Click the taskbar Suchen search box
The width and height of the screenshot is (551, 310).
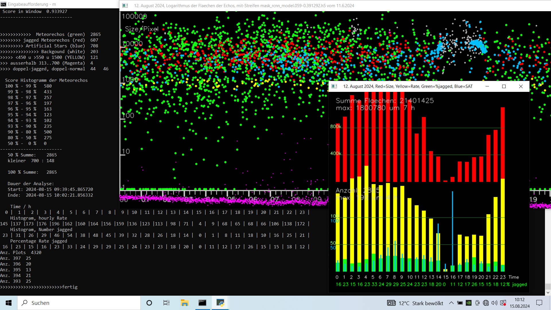click(x=79, y=303)
